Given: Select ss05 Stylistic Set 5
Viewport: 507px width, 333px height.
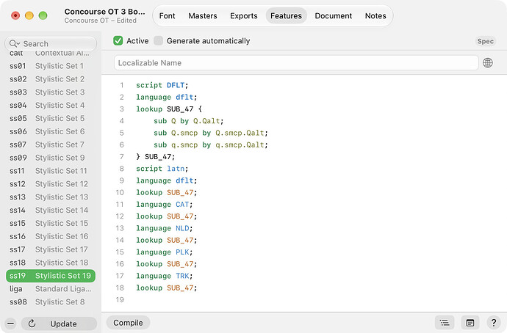Looking at the screenshot, I should [x=51, y=118].
